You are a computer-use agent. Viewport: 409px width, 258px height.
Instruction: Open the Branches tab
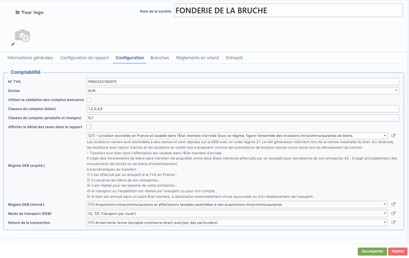click(x=160, y=58)
